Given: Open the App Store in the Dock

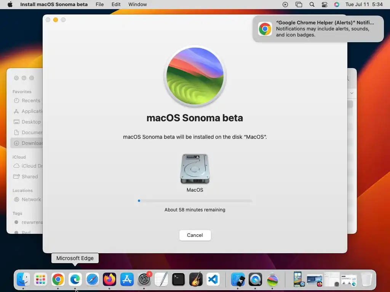Looking at the screenshot, I should (127, 279).
